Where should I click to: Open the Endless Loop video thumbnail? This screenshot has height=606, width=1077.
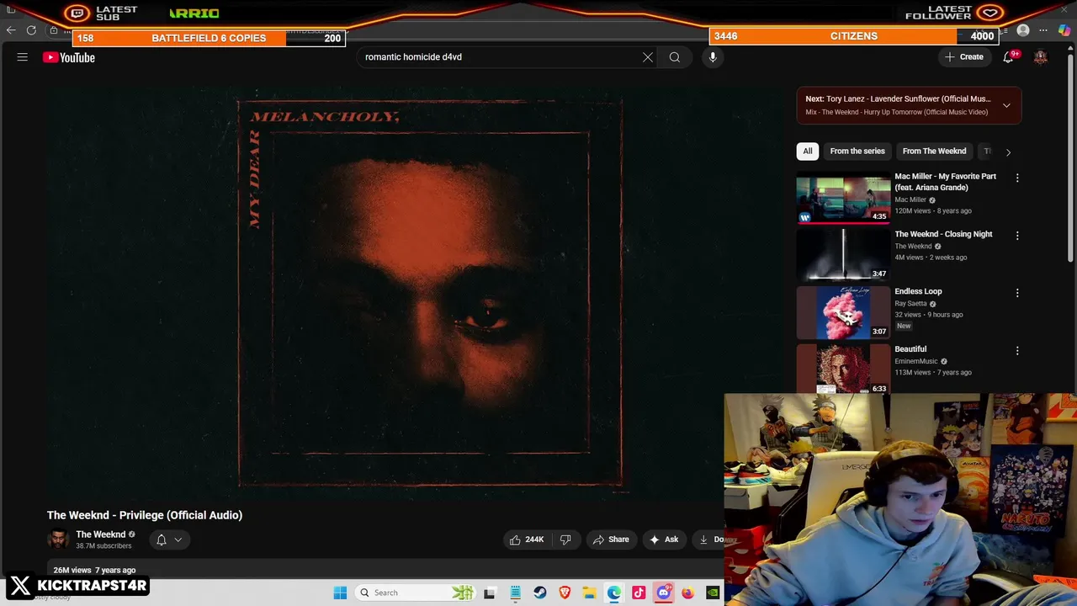coord(843,312)
